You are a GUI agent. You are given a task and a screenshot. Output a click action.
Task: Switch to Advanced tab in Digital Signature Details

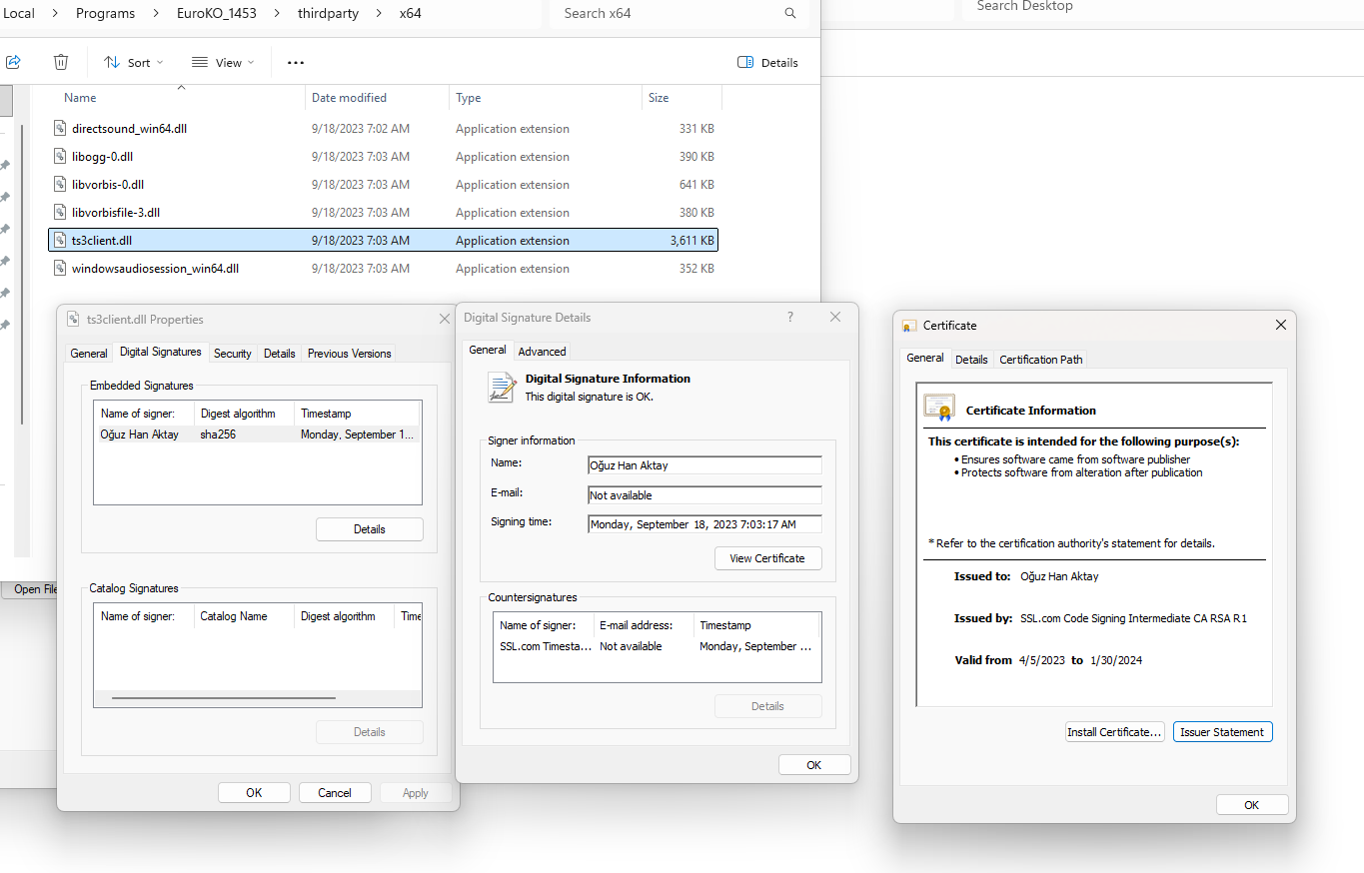[x=543, y=351]
